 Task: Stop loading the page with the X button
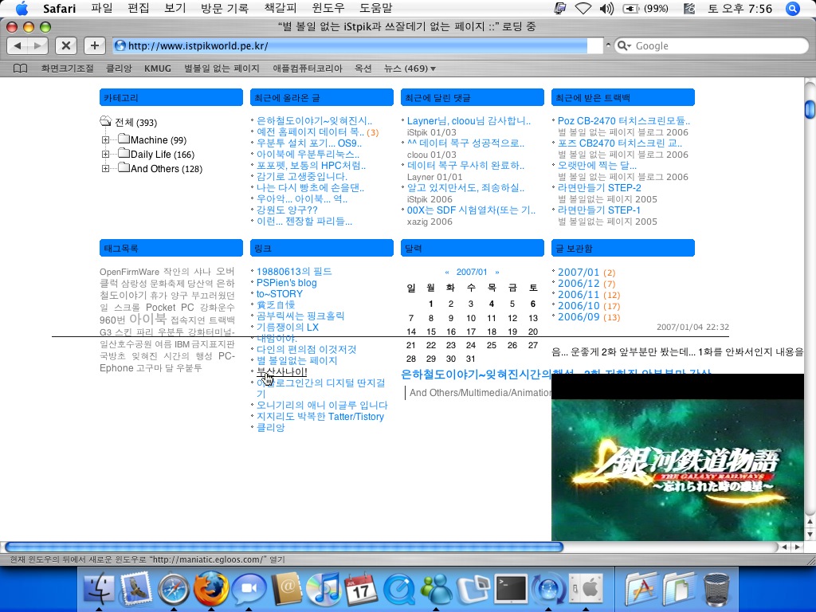tap(67, 45)
